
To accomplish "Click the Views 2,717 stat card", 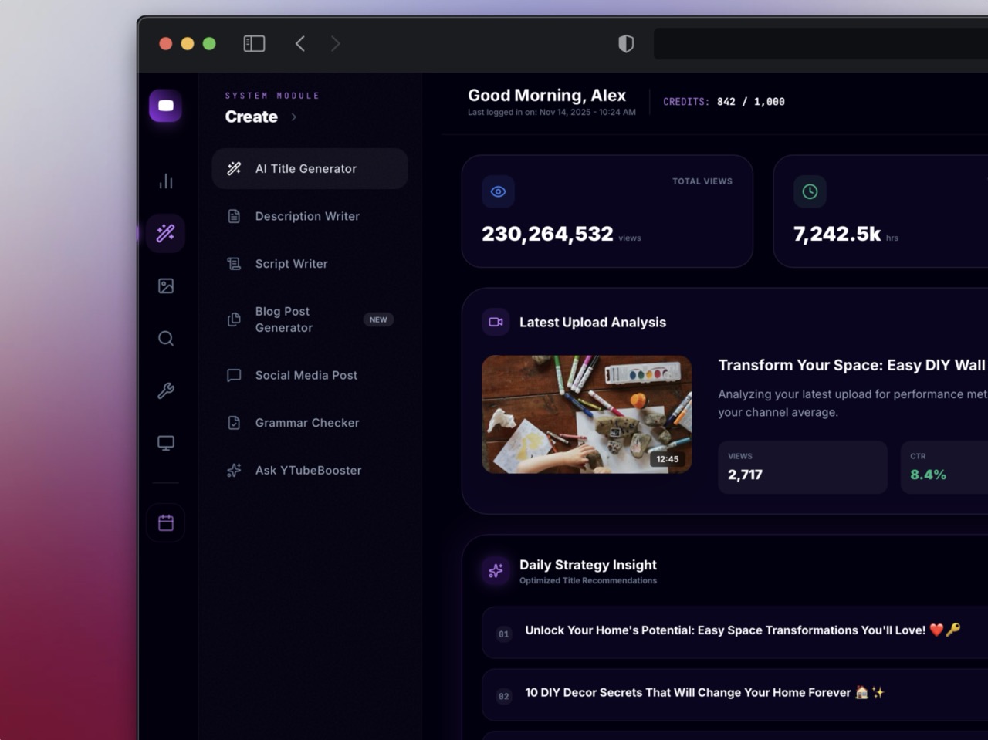I will (803, 467).
